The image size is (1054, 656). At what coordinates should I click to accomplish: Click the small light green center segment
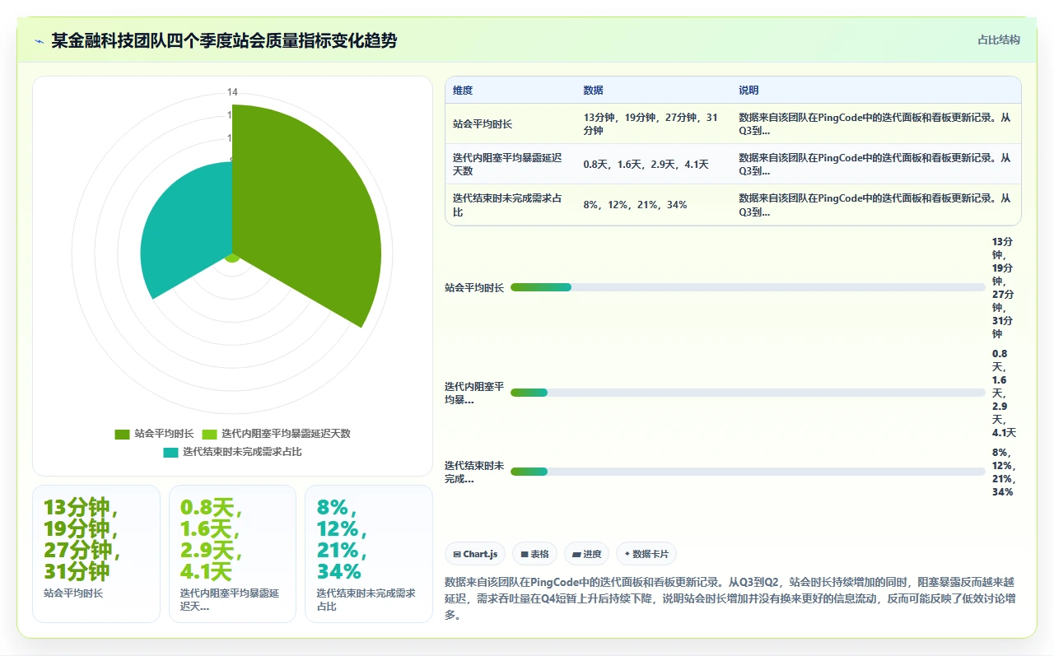(232, 258)
